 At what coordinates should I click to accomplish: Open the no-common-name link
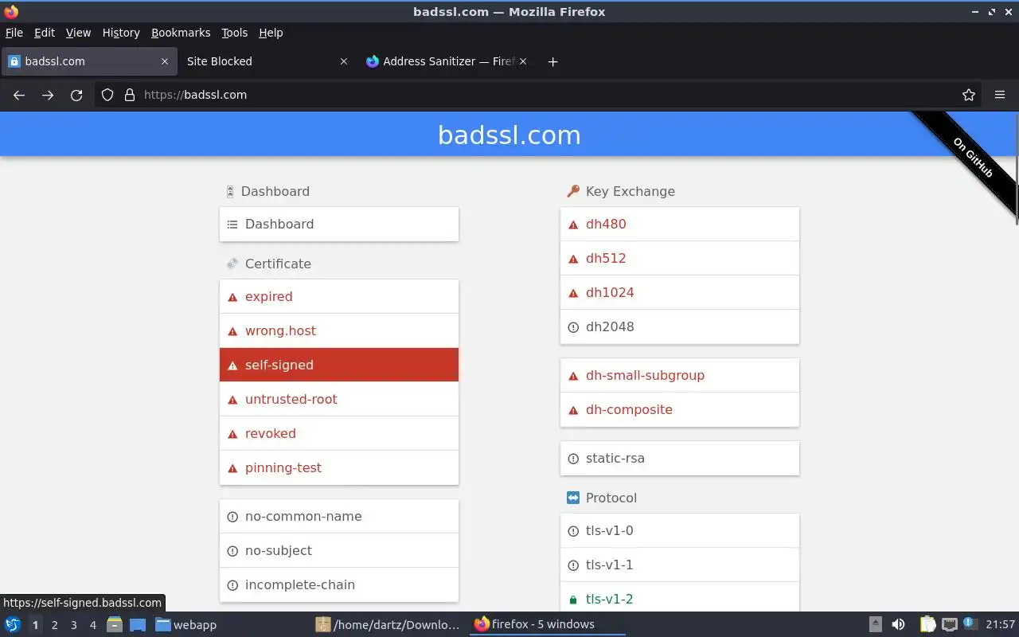(339, 517)
